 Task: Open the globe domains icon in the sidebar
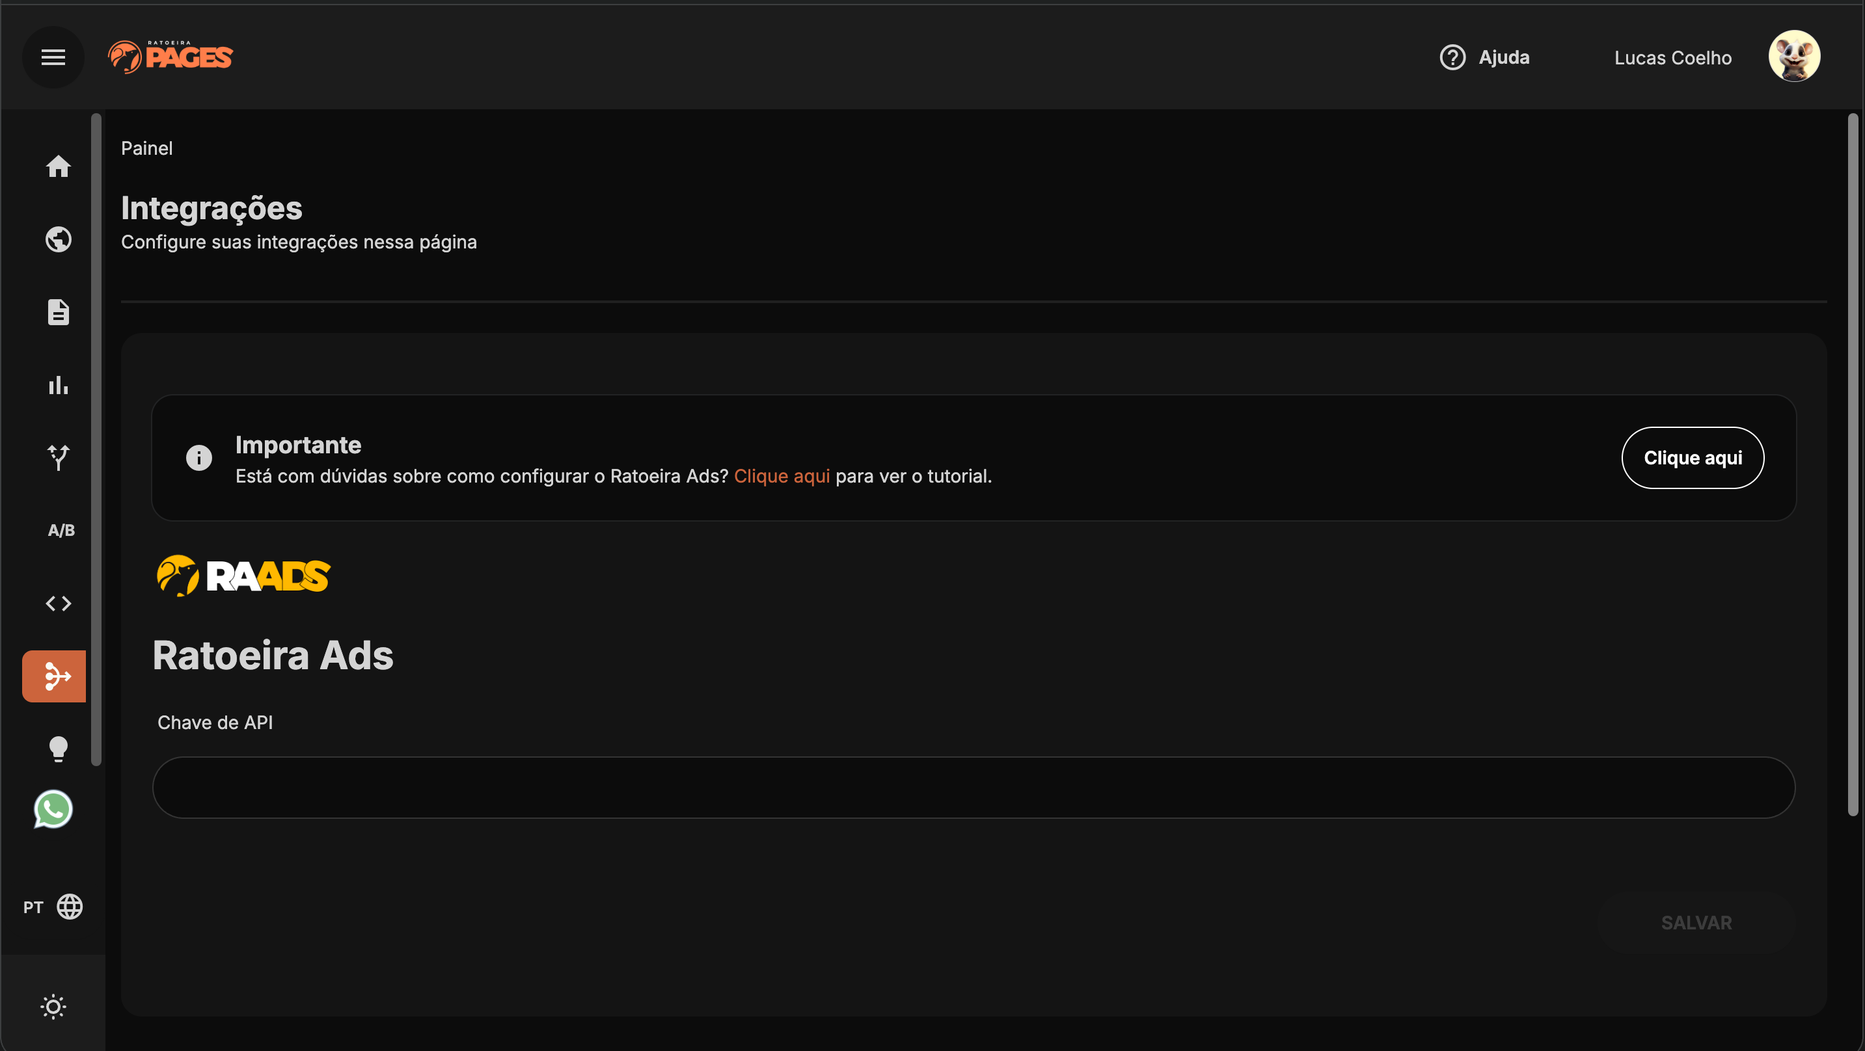click(x=59, y=239)
